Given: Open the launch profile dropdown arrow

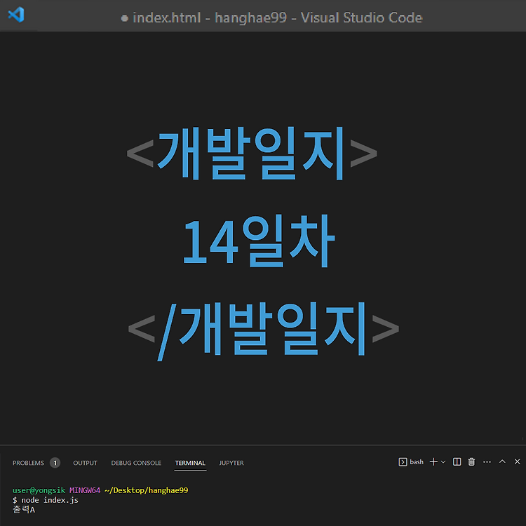Looking at the screenshot, I should click(x=443, y=462).
